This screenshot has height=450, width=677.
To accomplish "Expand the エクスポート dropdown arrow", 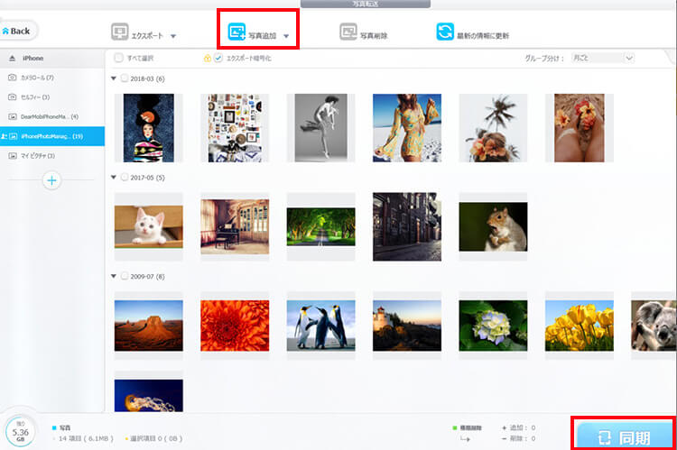I will (x=173, y=37).
